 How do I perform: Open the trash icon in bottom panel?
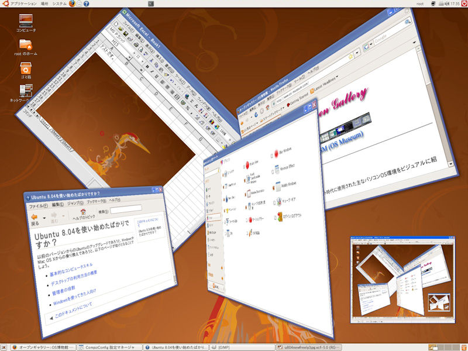[x=464, y=347]
